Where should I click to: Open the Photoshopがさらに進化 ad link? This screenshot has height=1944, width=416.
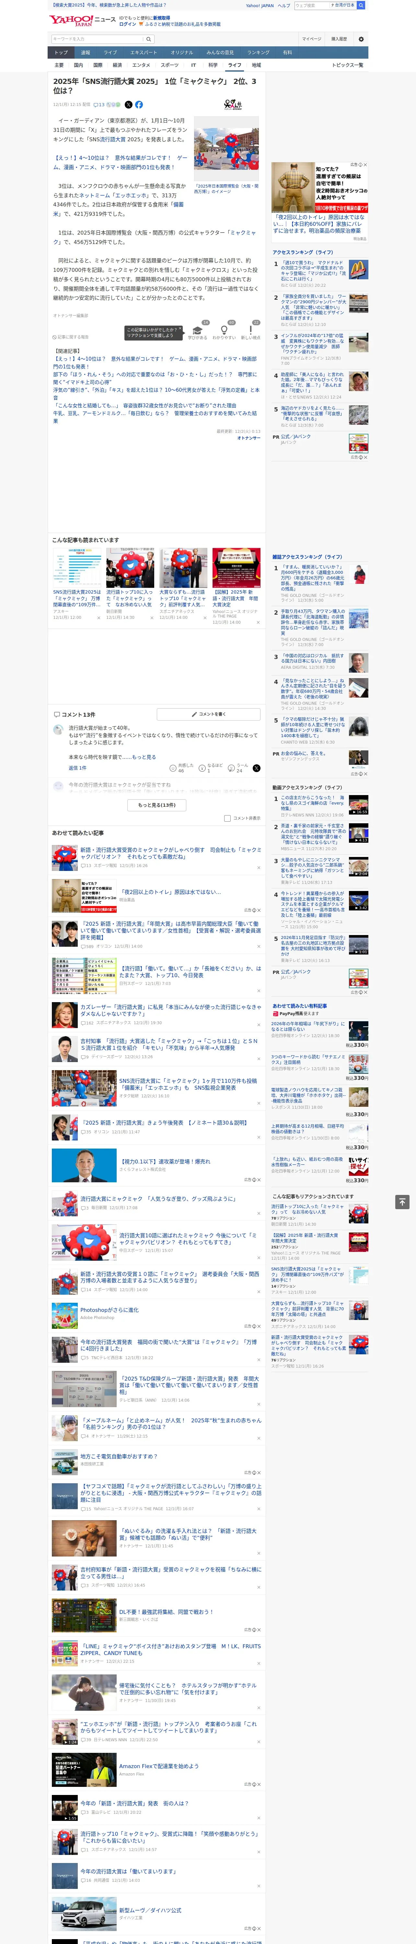110,1309
